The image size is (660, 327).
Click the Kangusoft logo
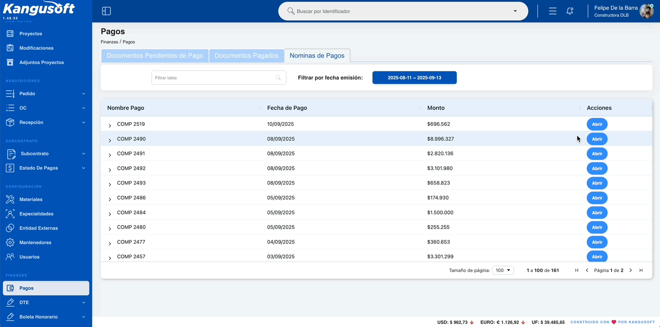tap(39, 9)
